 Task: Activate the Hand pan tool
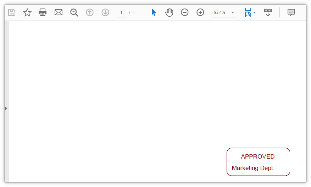169,12
